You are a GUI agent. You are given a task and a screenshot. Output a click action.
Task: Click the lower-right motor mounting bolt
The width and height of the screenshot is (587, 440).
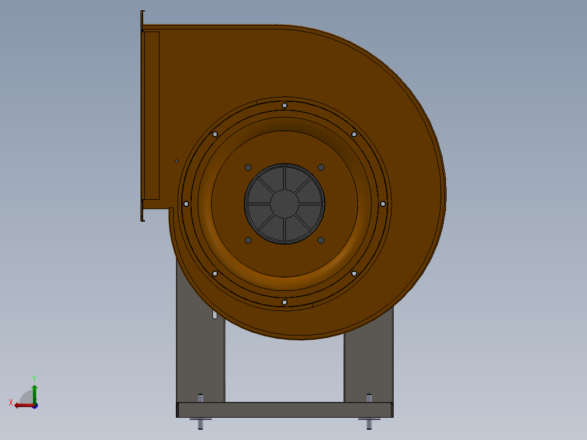[321, 240]
